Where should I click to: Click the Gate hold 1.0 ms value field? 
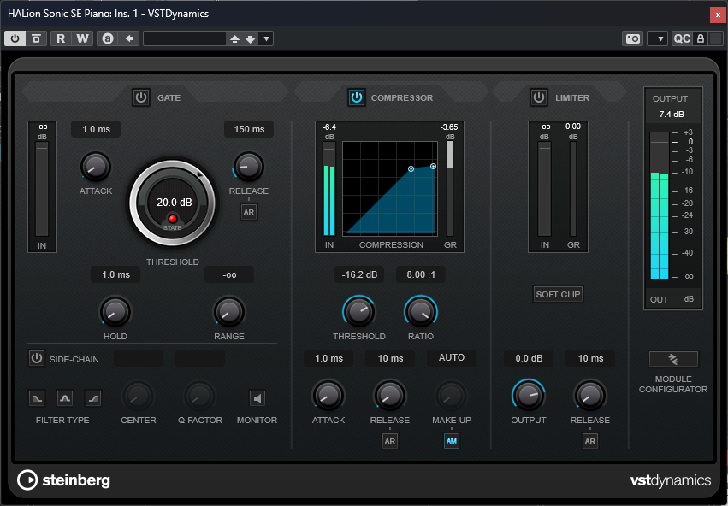pyautogui.click(x=115, y=274)
